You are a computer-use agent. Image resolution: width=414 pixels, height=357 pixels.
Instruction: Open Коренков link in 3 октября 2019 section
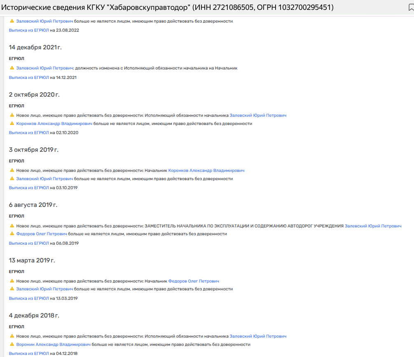pyautogui.click(x=206, y=170)
